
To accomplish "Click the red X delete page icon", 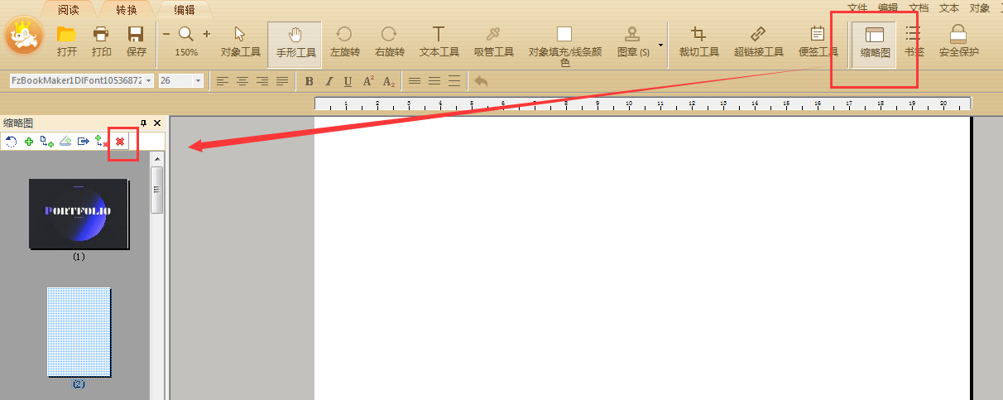I will pyautogui.click(x=120, y=142).
